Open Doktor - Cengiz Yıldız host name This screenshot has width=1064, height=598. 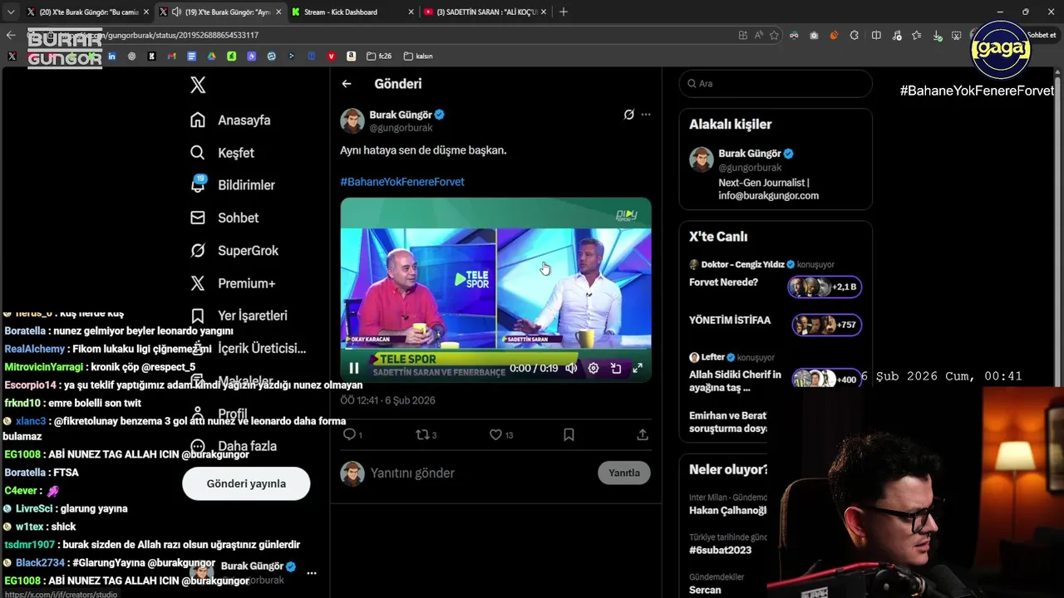coord(743,264)
